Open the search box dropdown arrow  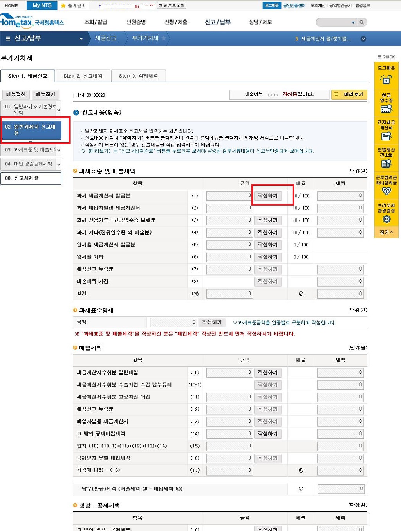(353, 23)
